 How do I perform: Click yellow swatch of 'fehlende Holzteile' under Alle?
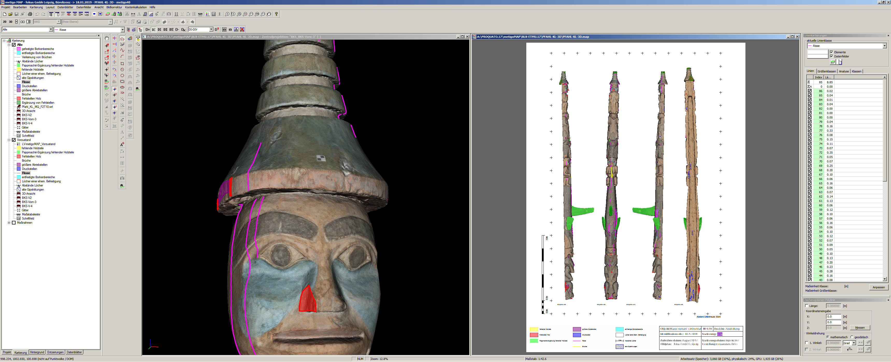point(19,70)
